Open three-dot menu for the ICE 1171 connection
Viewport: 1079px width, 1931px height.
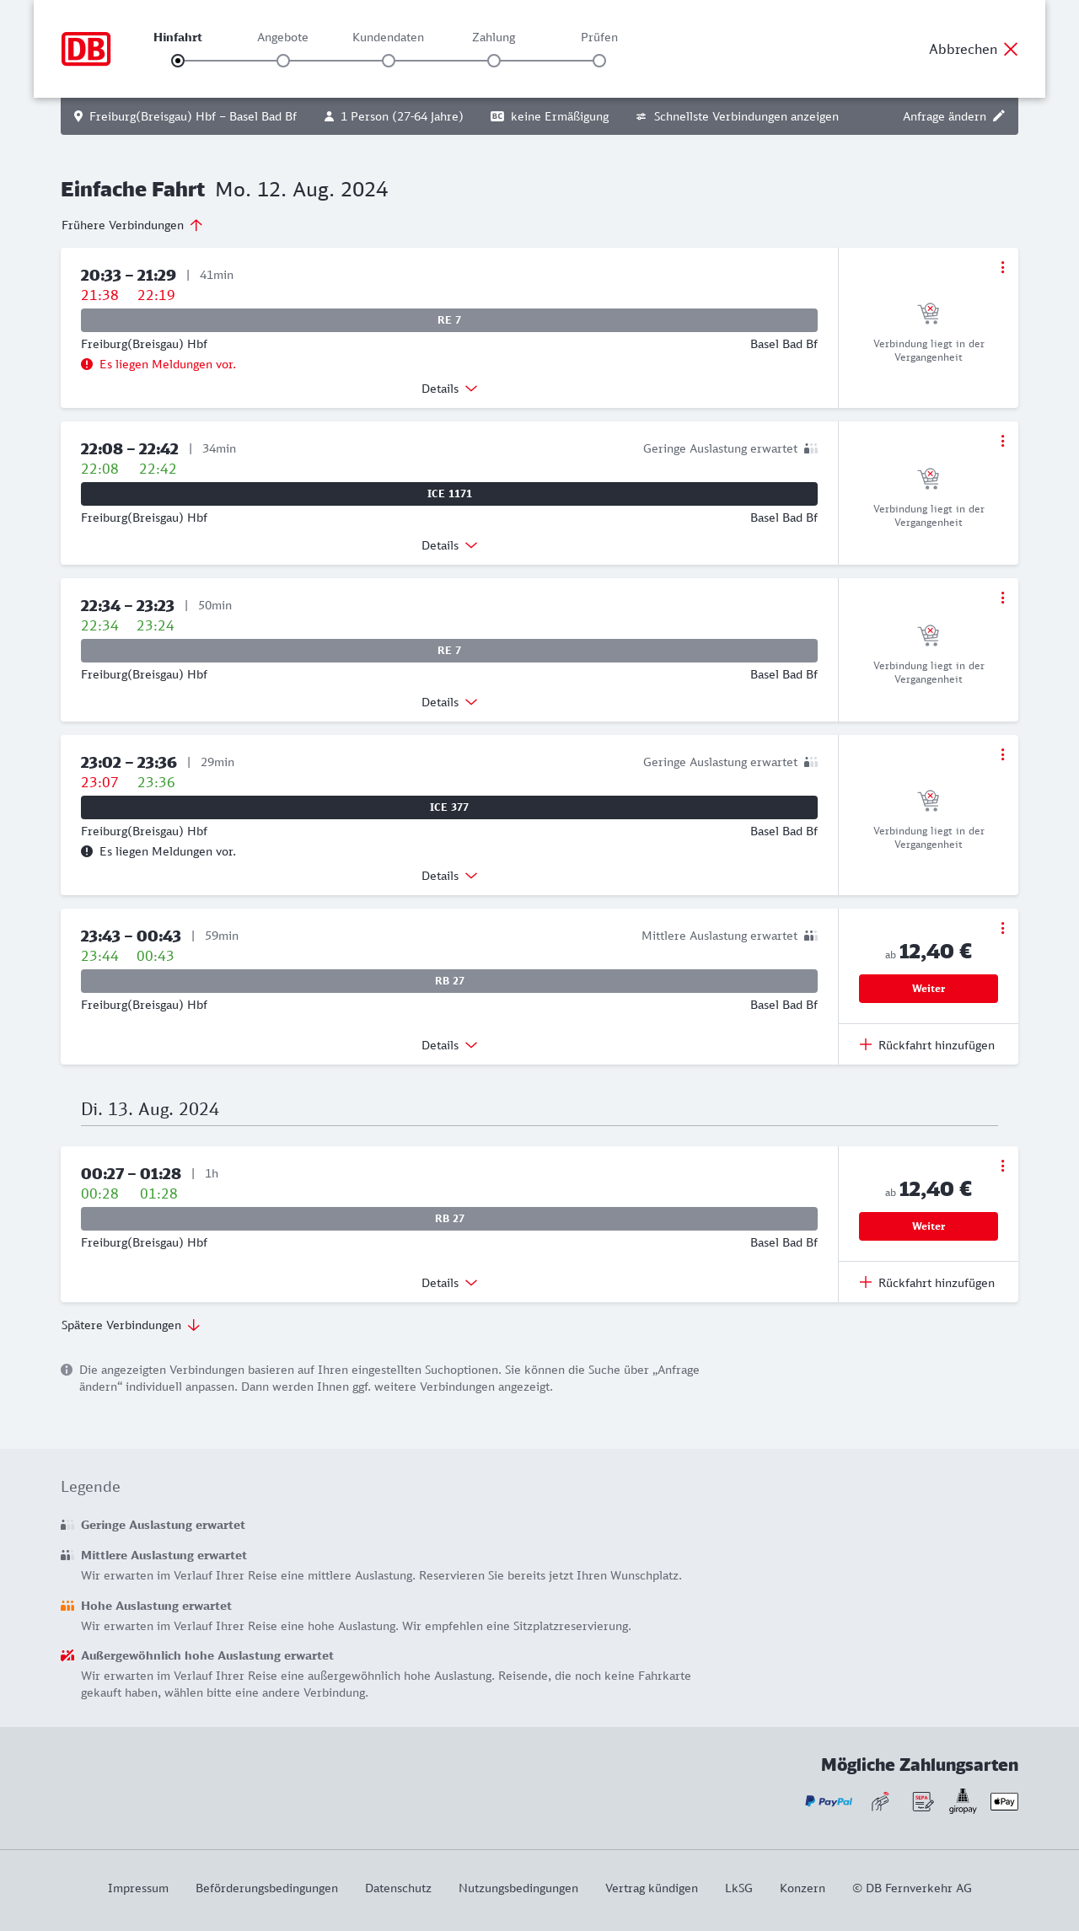(x=1002, y=441)
